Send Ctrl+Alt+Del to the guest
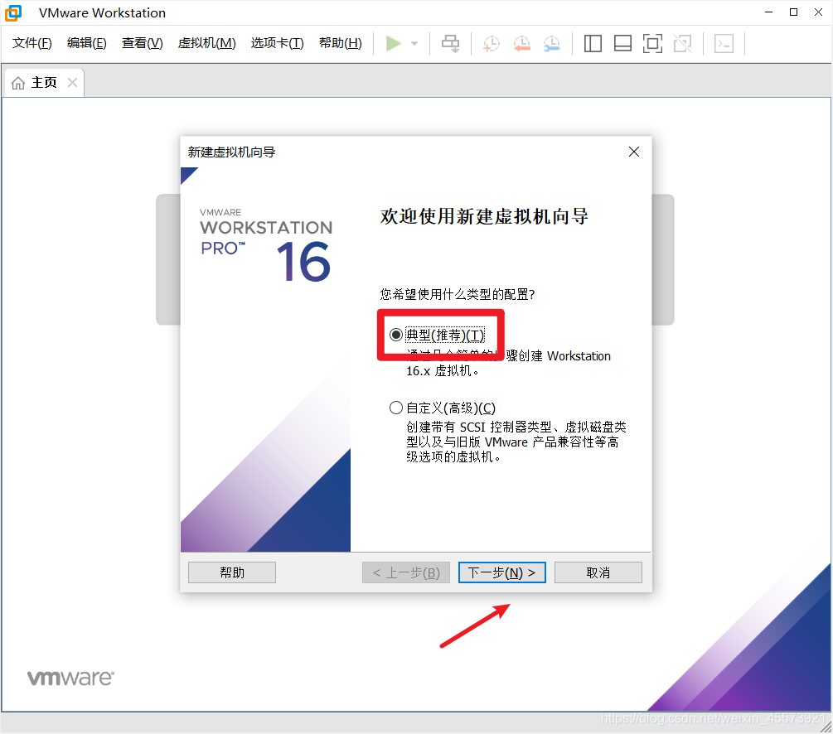The height and width of the screenshot is (734, 833). pos(450,43)
